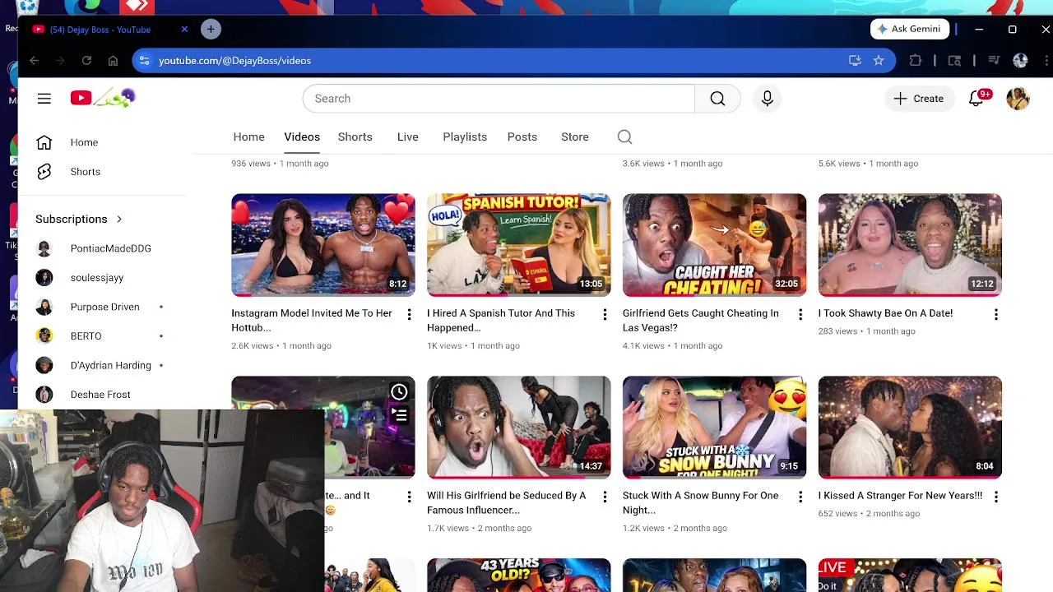Screen dimensions: 1053x592
Task: Open Instagram Model hot tub video thumbnail
Action: coord(323,245)
